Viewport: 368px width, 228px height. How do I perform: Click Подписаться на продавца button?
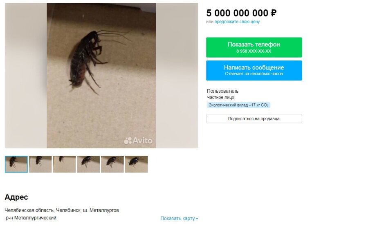tap(254, 118)
